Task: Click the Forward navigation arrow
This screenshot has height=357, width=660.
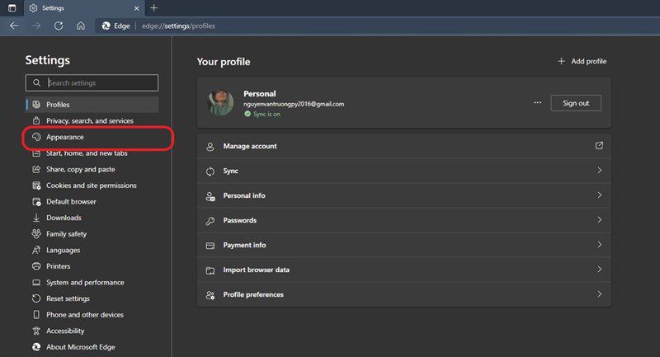Action: [36, 26]
